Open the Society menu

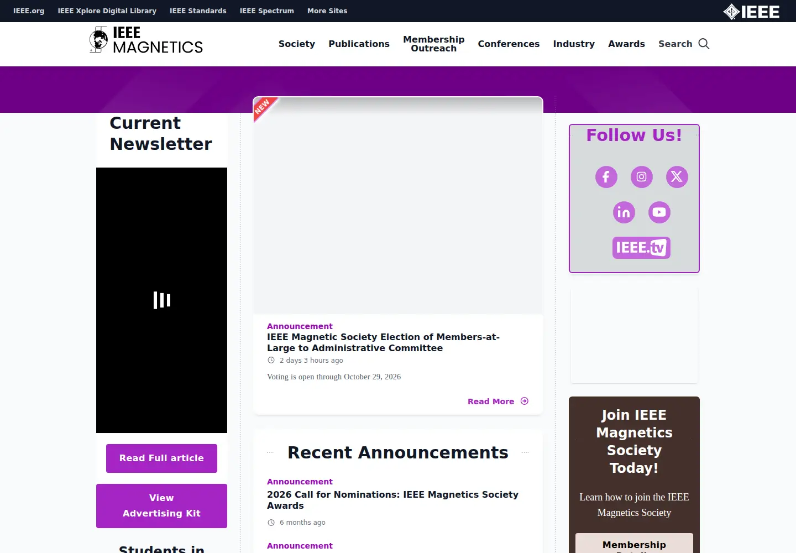click(x=297, y=44)
